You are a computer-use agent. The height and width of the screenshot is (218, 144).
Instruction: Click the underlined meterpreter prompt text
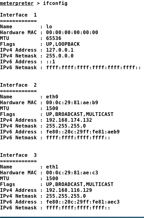tap(17, 3)
